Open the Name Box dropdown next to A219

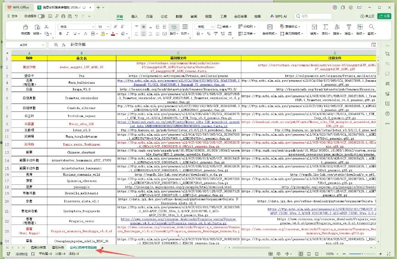43,45
